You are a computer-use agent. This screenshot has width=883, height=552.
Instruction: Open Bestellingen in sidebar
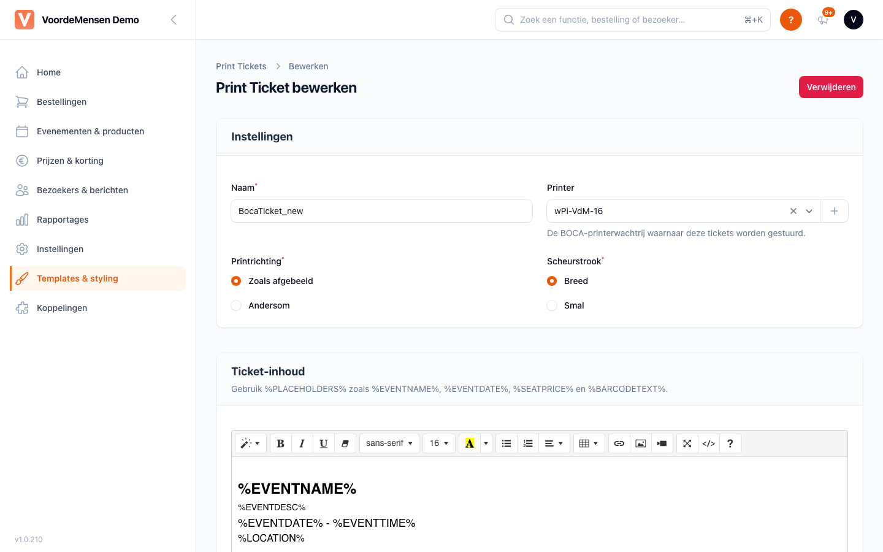(98, 102)
